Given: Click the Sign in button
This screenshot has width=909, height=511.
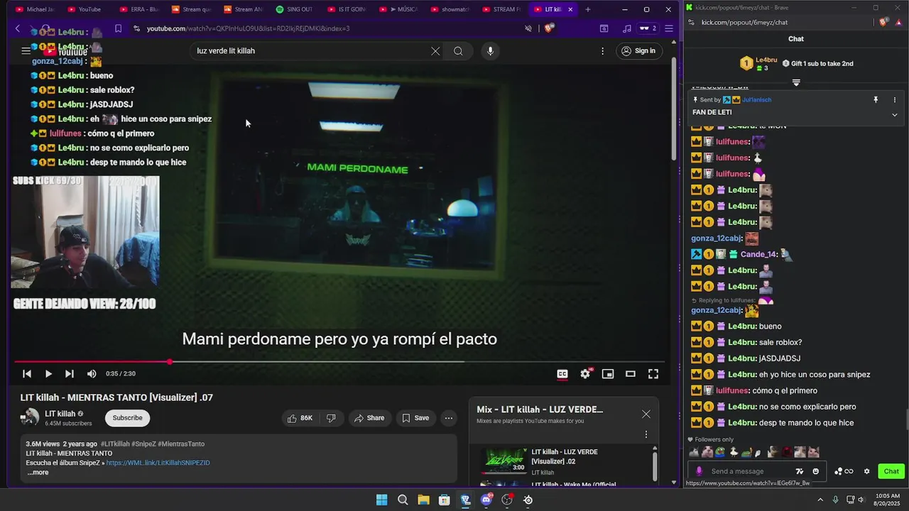Looking at the screenshot, I should click(638, 51).
